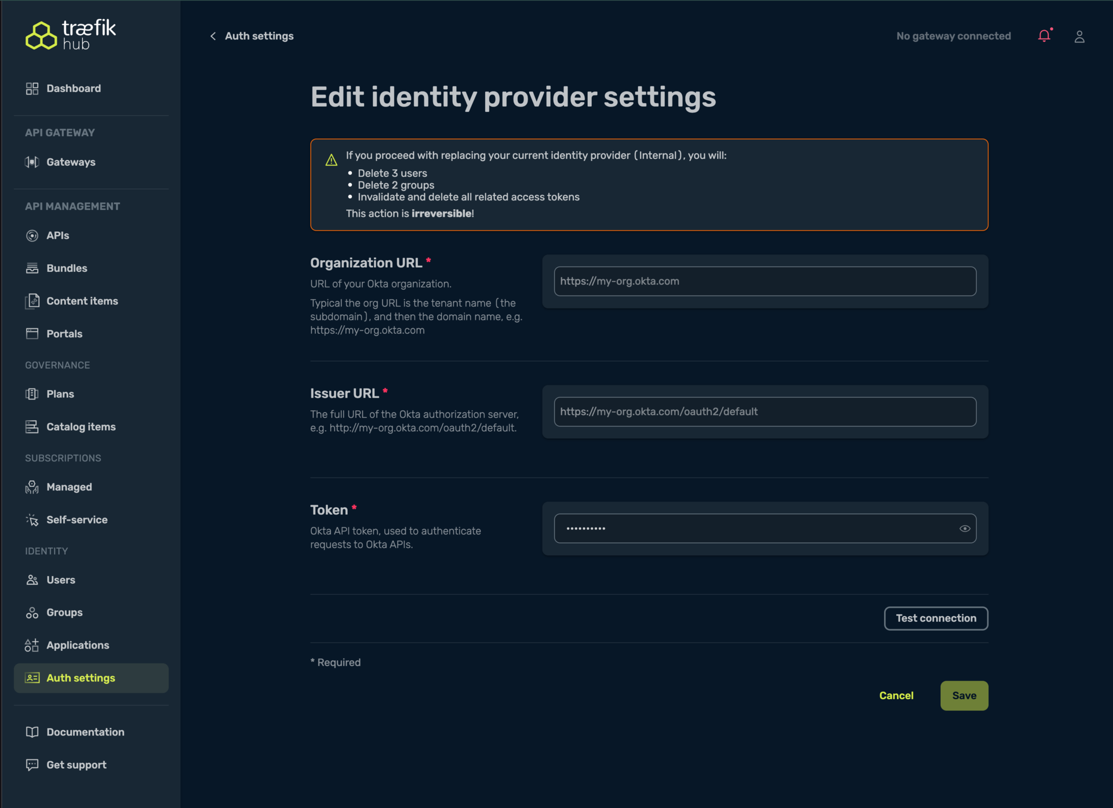Open Groups menu item
Image resolution: width=1113 pixels, height=808 pixels.
(x=91, y=613)
